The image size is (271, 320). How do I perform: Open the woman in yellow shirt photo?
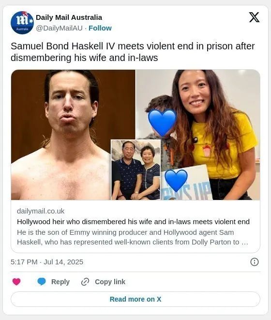coord(210,135)
